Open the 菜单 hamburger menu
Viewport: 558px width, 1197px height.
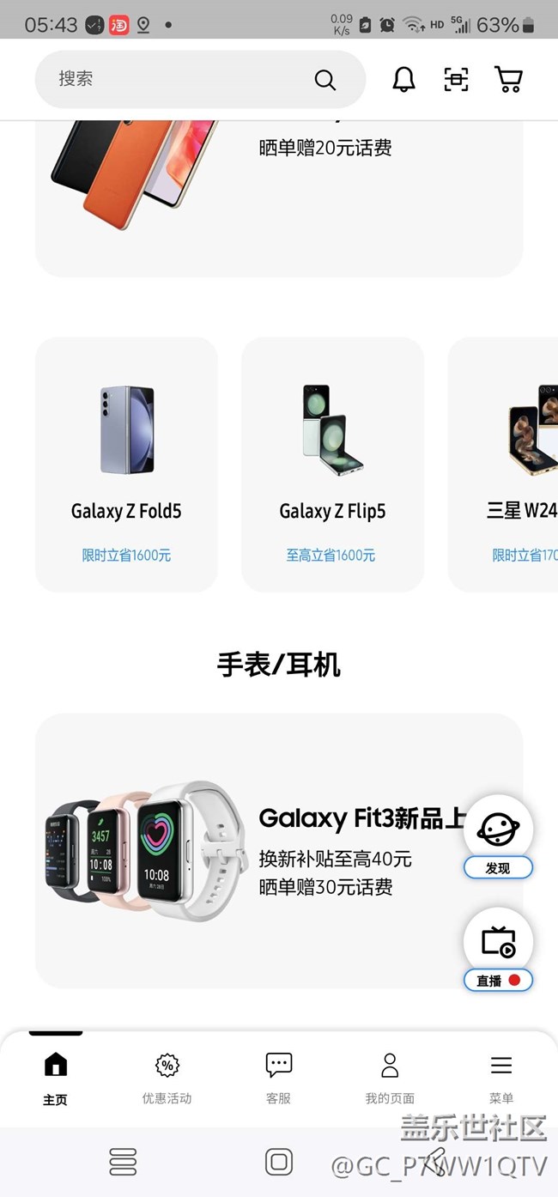(x=501, y=1079)
